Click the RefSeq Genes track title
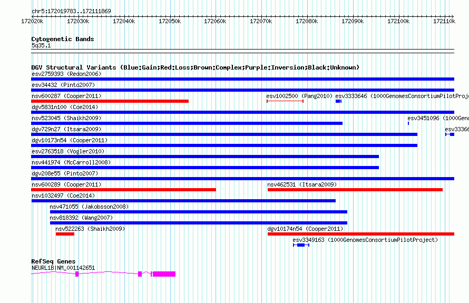 coord(53,261)
